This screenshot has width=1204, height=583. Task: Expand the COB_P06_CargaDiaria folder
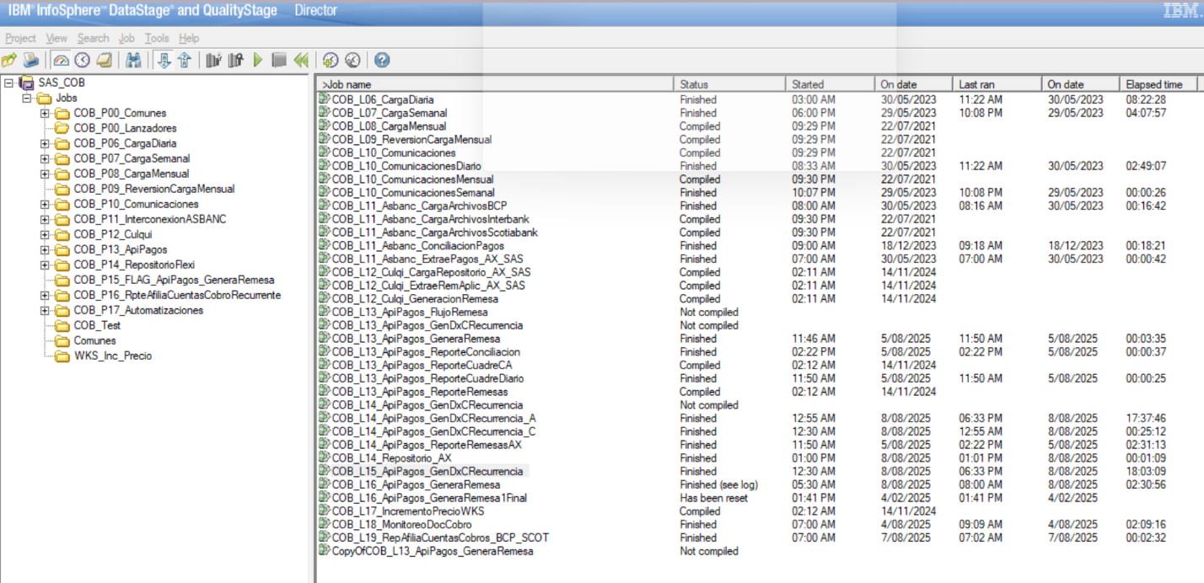click(x=45, y=144)
